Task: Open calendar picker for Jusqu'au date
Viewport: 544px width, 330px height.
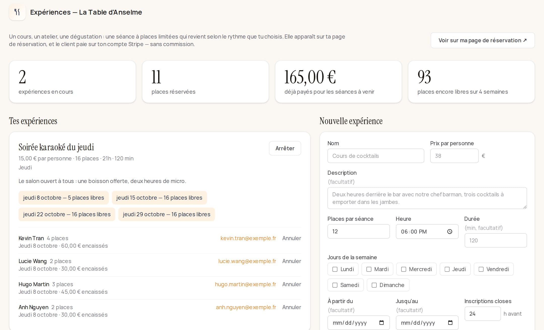Action: click(x=450, y=323)
